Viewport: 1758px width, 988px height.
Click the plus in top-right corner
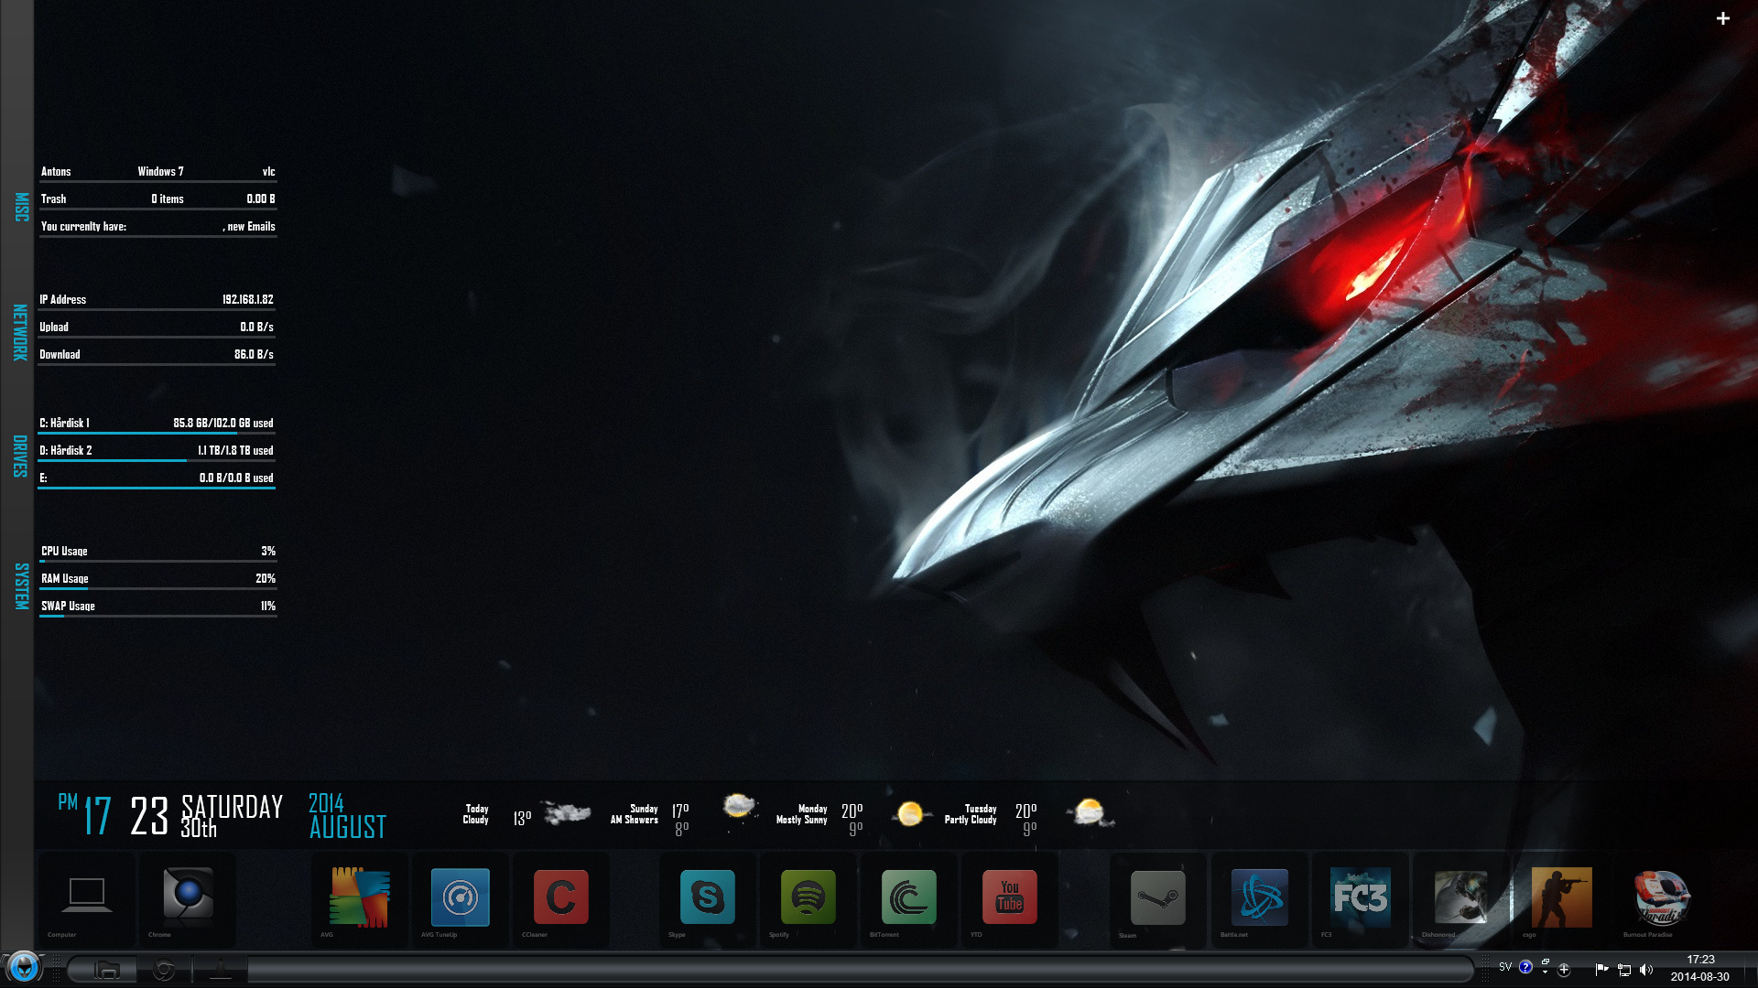click(1722, 18)
